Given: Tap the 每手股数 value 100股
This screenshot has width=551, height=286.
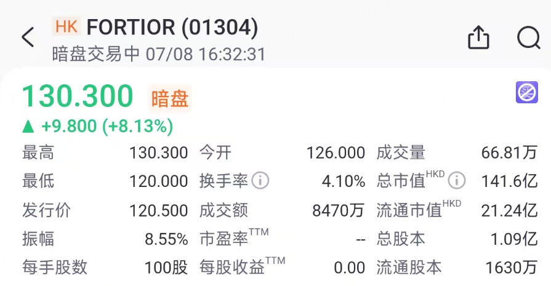Looking at the screenshot, I should pos(166,268).
